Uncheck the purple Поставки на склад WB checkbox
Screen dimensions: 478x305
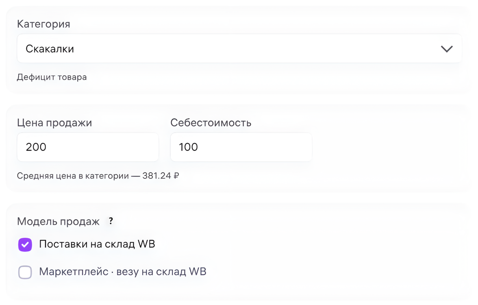25,244
